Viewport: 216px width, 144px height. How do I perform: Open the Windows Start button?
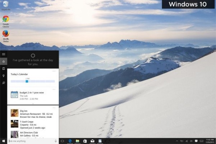coord(4,141)
